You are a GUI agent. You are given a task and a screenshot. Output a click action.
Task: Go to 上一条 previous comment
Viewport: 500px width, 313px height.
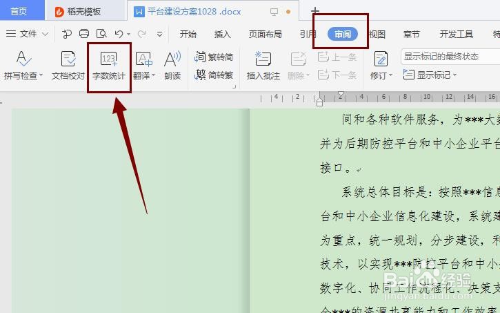[337, 57]
